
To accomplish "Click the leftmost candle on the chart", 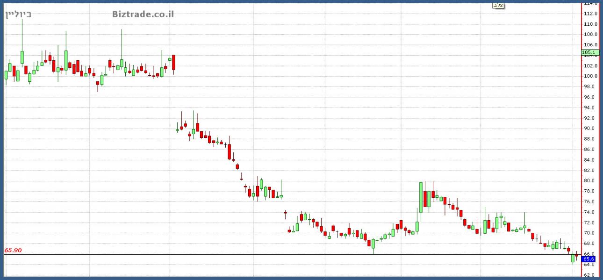I will click(x=6, y=75).
